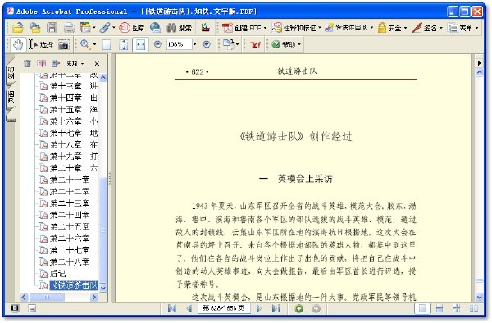Switch to Continuous page layout

pyautogui.click(x=440, y=309)
